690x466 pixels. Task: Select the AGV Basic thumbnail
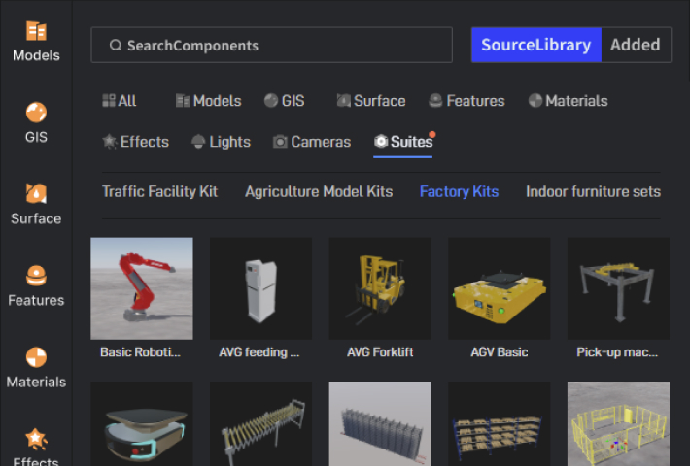pyautogui.click(x=499, y=288)
